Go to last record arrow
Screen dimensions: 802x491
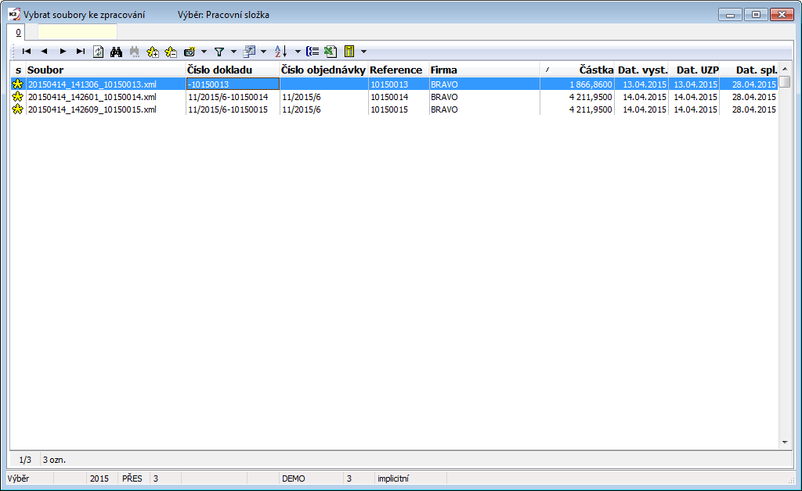coord(81,52)
